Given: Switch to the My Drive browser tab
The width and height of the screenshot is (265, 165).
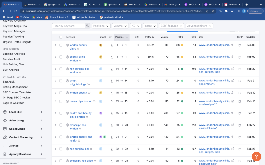Looking at the screenshot, I should (152, 5).
